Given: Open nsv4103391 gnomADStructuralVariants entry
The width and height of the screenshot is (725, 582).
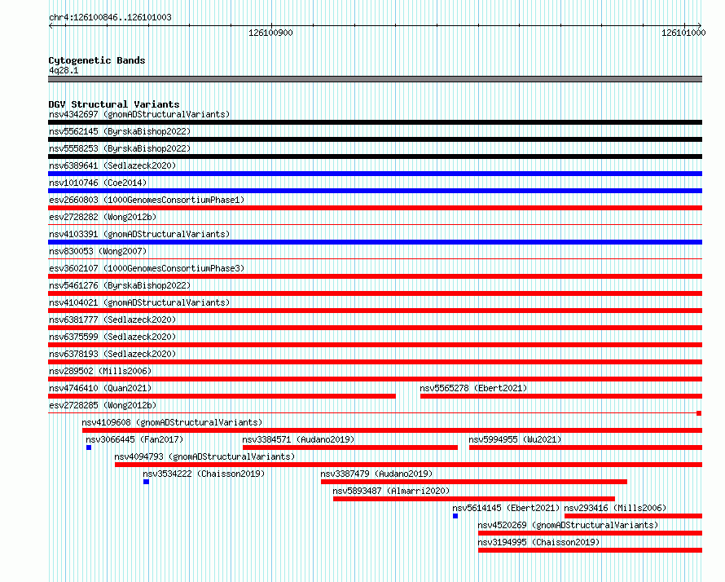Looking at the screenshot, I should (139, 234).
